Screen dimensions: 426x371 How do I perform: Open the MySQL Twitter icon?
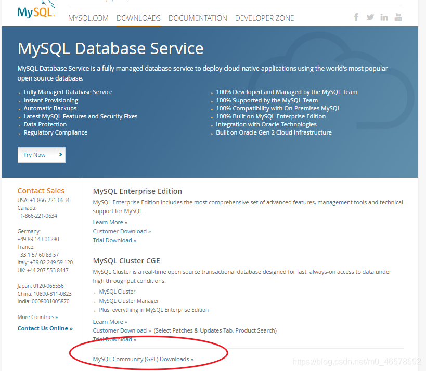[370, 17]
